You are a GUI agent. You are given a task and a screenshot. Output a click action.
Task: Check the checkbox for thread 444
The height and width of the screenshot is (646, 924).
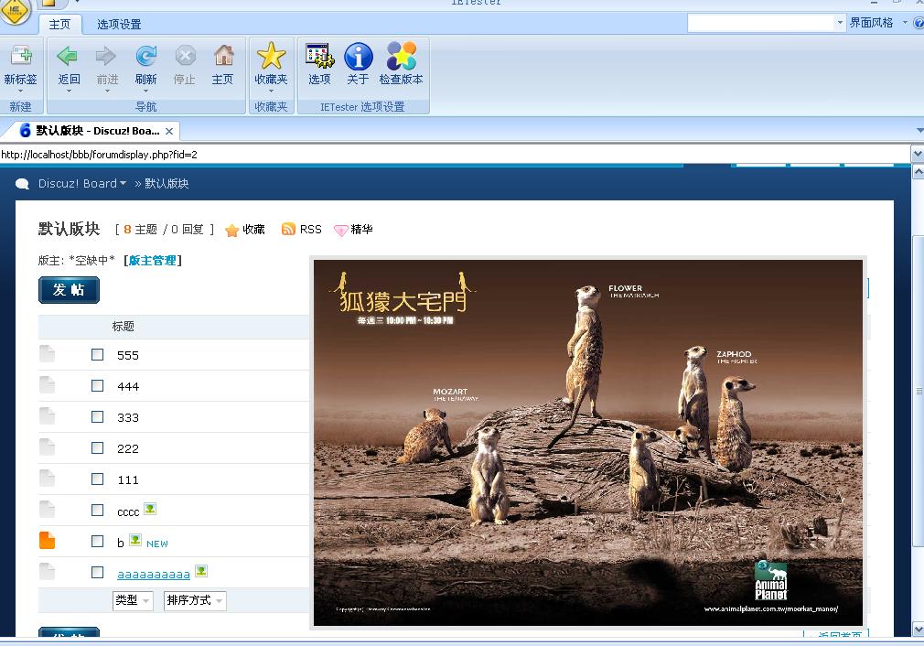click(97, 385)
